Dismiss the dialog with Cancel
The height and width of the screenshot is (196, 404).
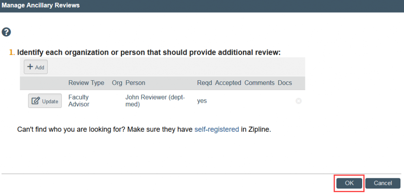coord(383,183)
